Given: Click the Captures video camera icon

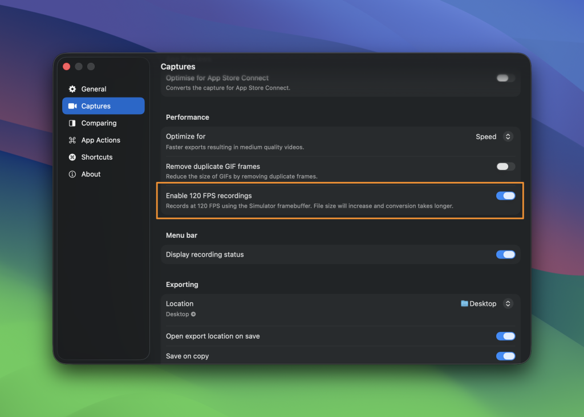Looking at the screenshot, I should coord(73,106).
